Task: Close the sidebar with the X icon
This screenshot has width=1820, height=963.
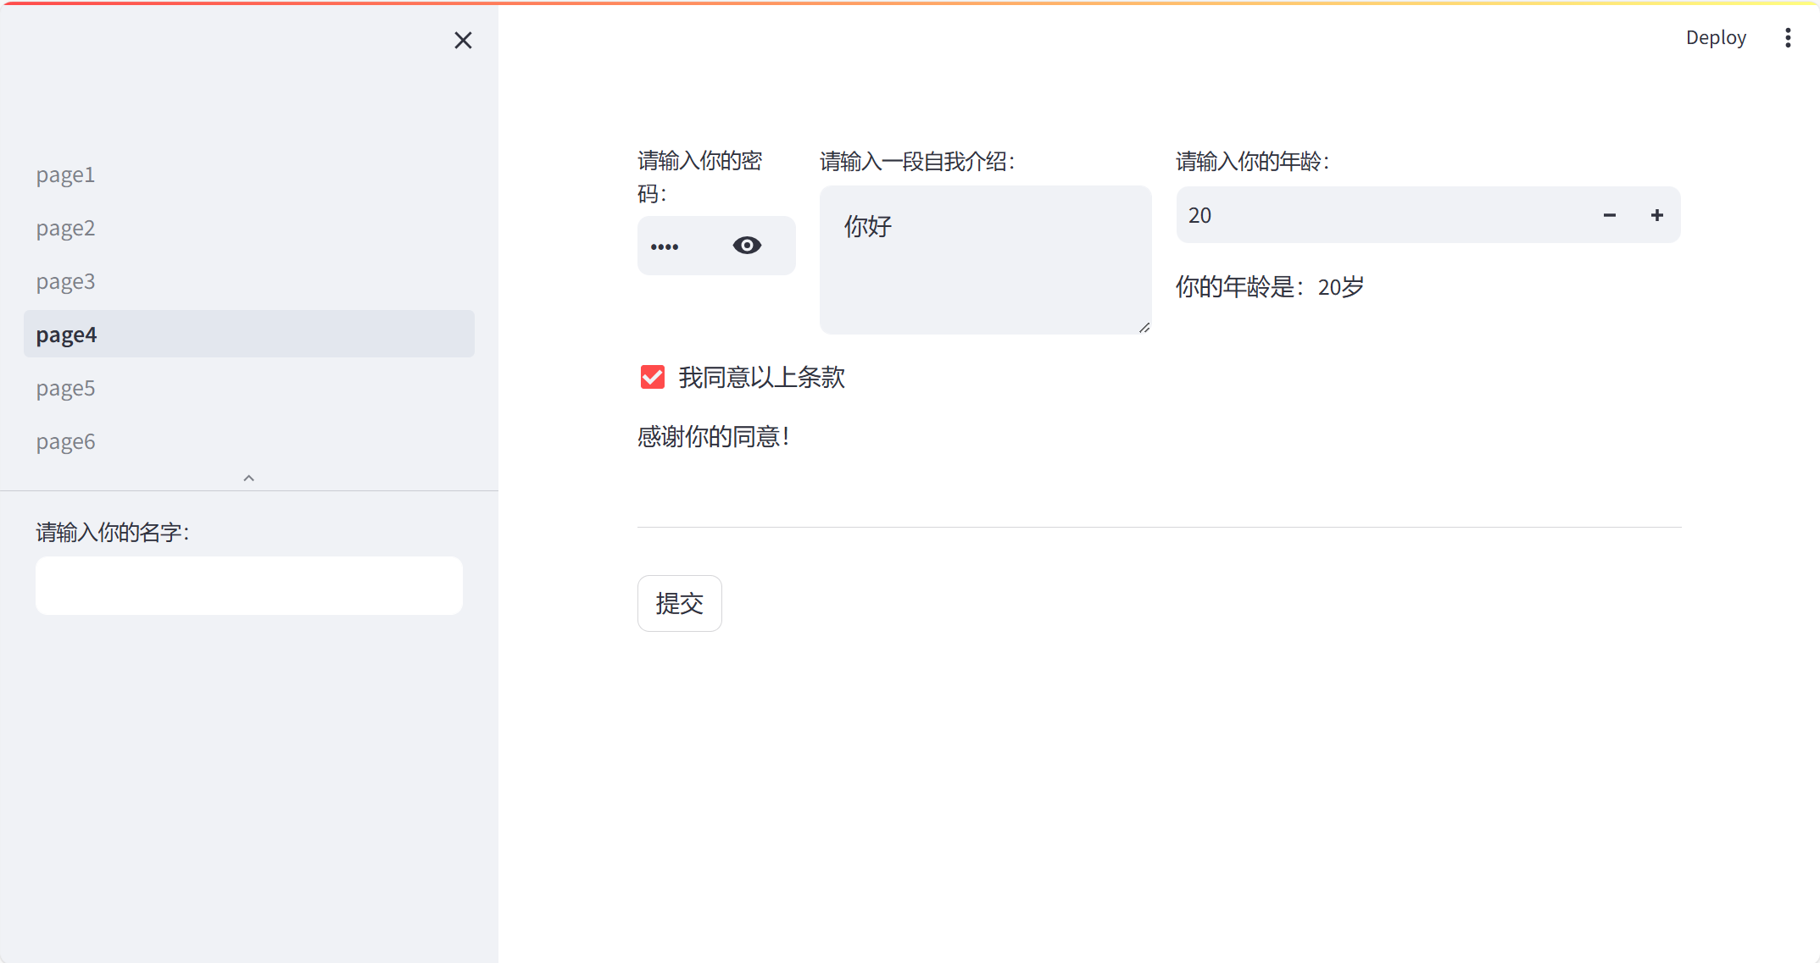Action: tap(463, 40)
